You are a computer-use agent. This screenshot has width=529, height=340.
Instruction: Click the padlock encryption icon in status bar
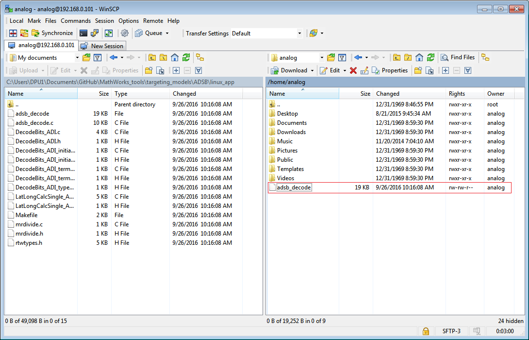426,331
